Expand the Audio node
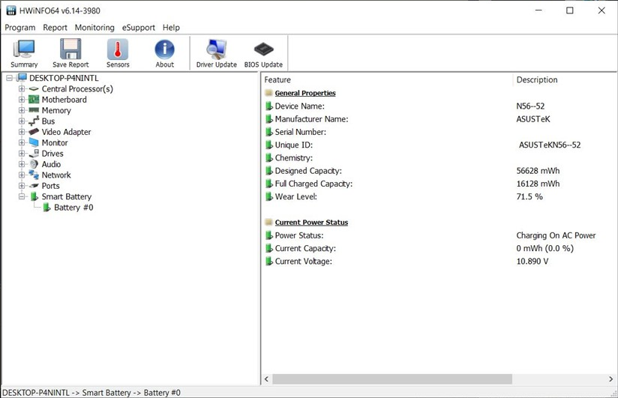 (22, 164)
